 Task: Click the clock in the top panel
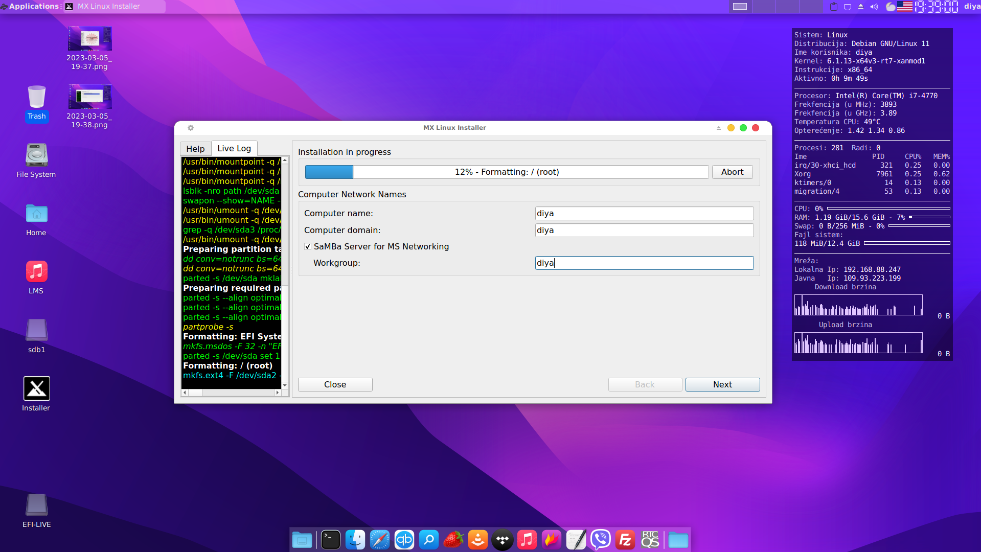coord(937,7)
